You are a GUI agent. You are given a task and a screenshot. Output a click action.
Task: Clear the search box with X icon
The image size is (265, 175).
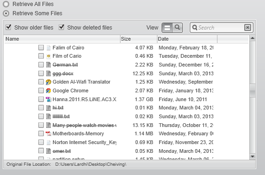[247, 28]
